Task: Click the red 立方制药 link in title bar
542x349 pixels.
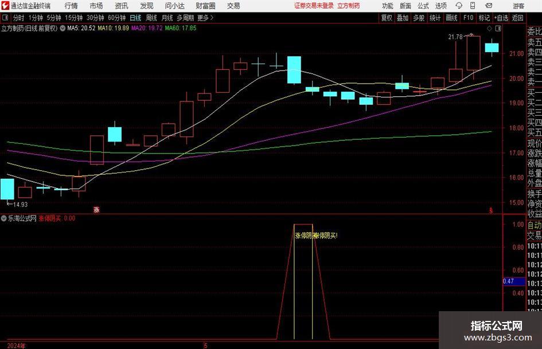Action: 349,6
